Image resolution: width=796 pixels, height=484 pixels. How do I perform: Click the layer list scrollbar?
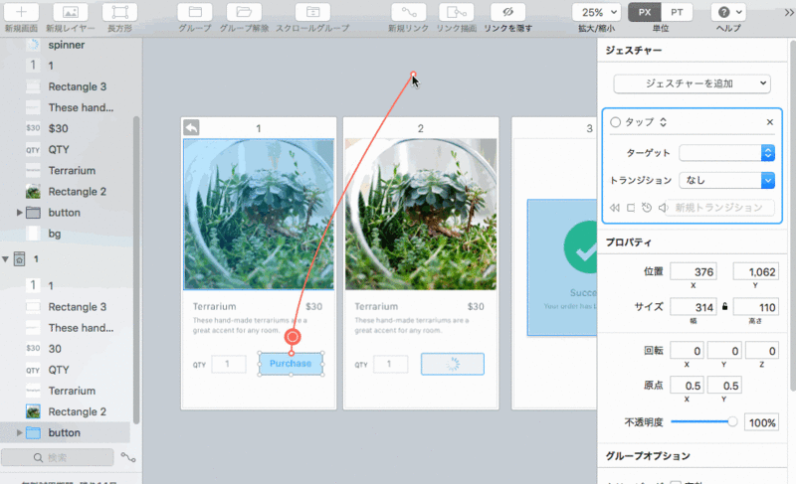136,269
